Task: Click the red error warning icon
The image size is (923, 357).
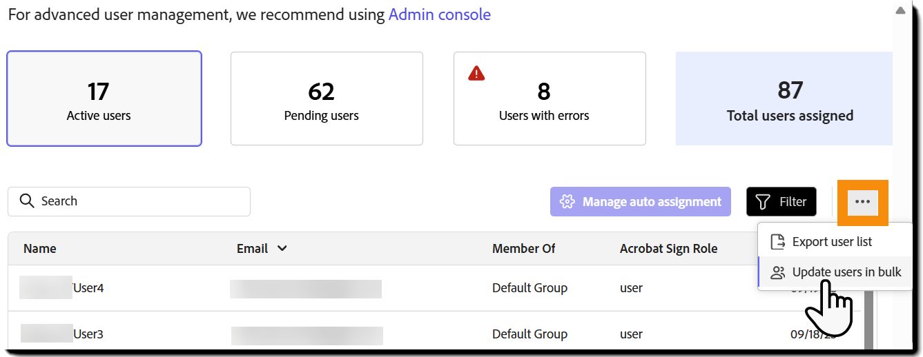Action: coord(476,73)
